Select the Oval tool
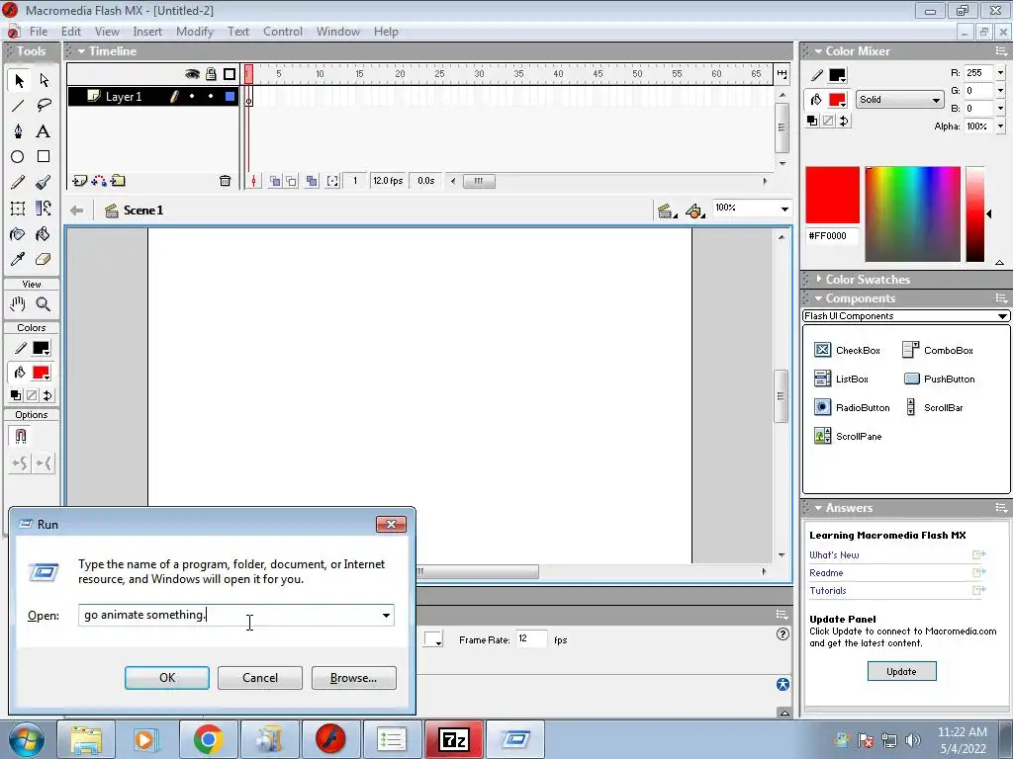The image size is (1013, 759). point(18,157)
